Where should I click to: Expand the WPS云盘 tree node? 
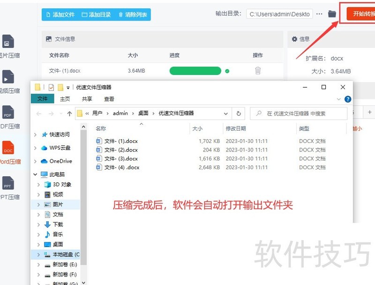point(35,148)
